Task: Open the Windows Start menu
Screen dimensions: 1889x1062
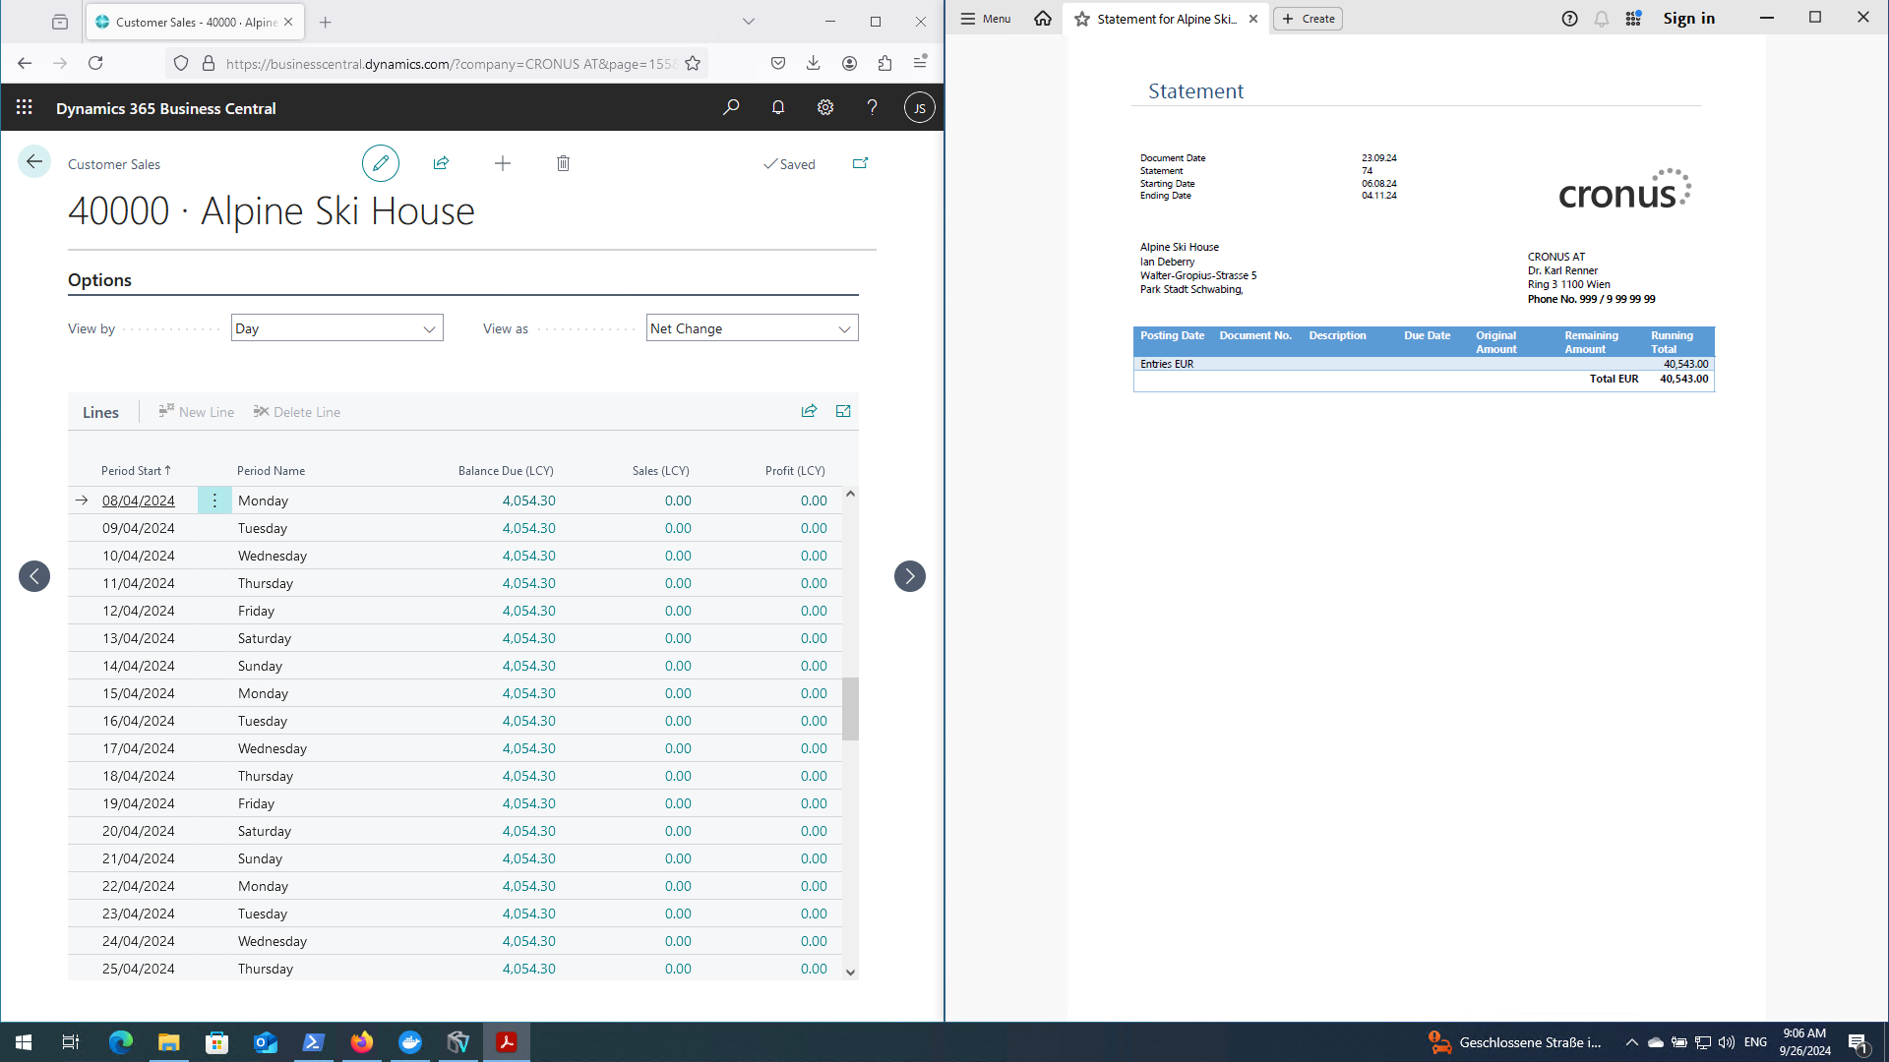Action: [24, 1042]
